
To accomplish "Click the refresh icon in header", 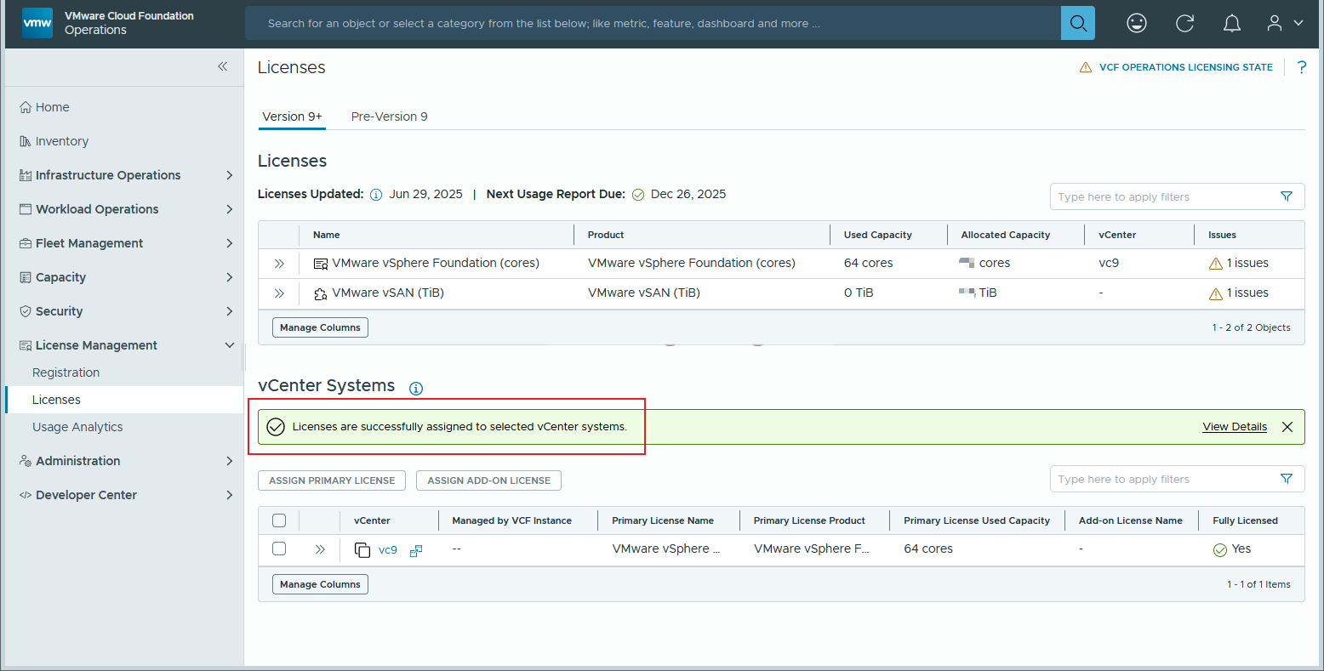I will [1184, 23].
